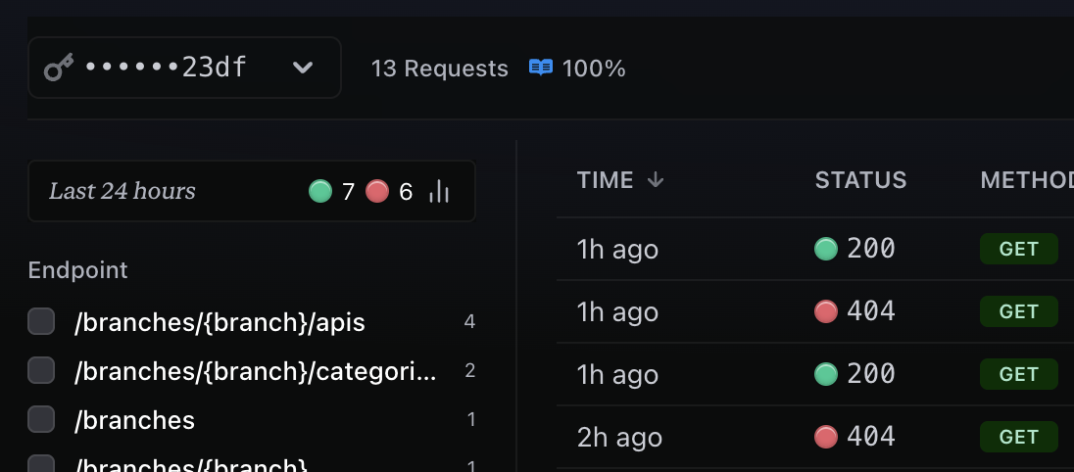Click the sort arrow next to TIME header
Viewport: 1074px width, 472px height.
point(656,180)
